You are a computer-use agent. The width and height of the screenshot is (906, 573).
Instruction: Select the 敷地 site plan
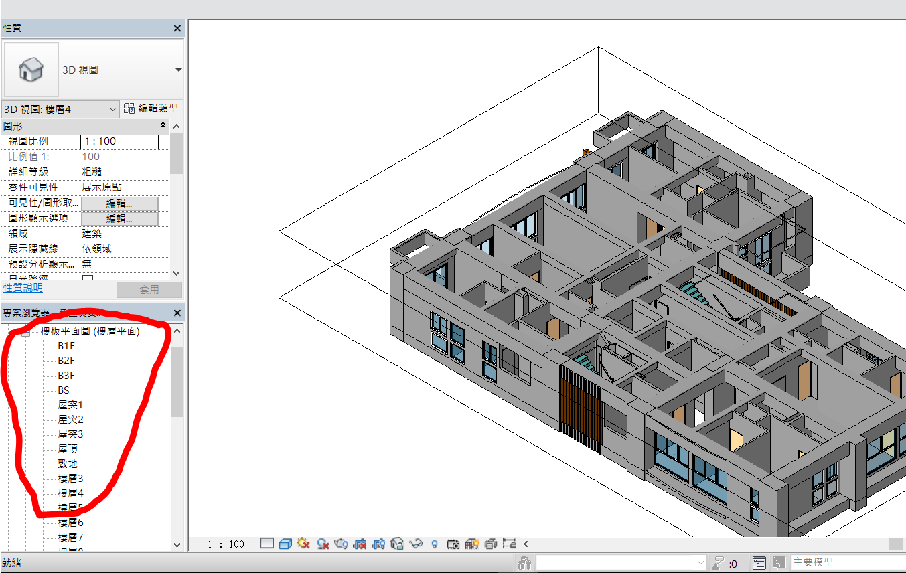[x=68, y=464]
